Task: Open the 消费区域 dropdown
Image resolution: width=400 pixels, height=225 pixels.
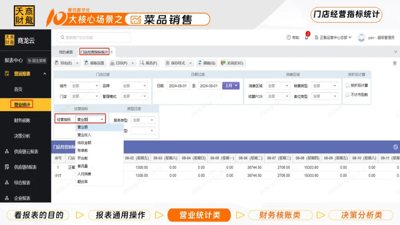Action: click(x=278, y=86)
